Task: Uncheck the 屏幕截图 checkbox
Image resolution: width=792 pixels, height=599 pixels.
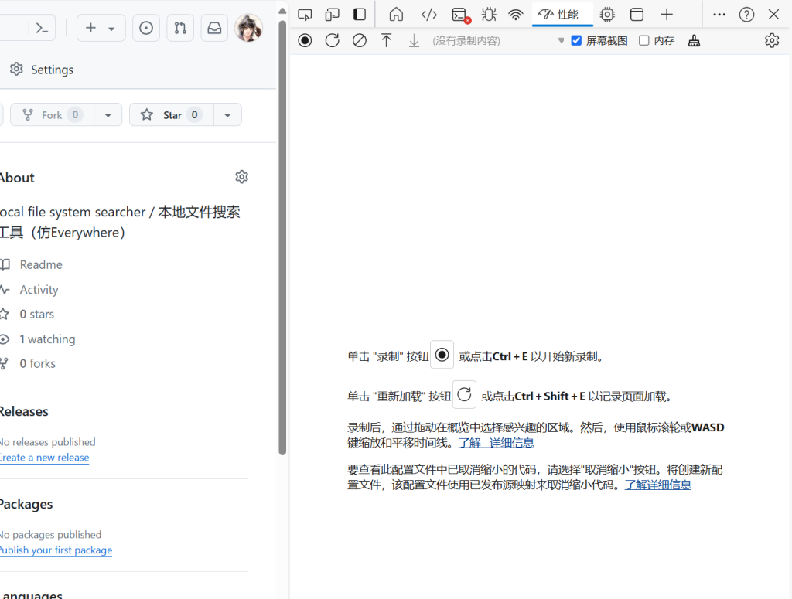Action: (x=576, y=40)
